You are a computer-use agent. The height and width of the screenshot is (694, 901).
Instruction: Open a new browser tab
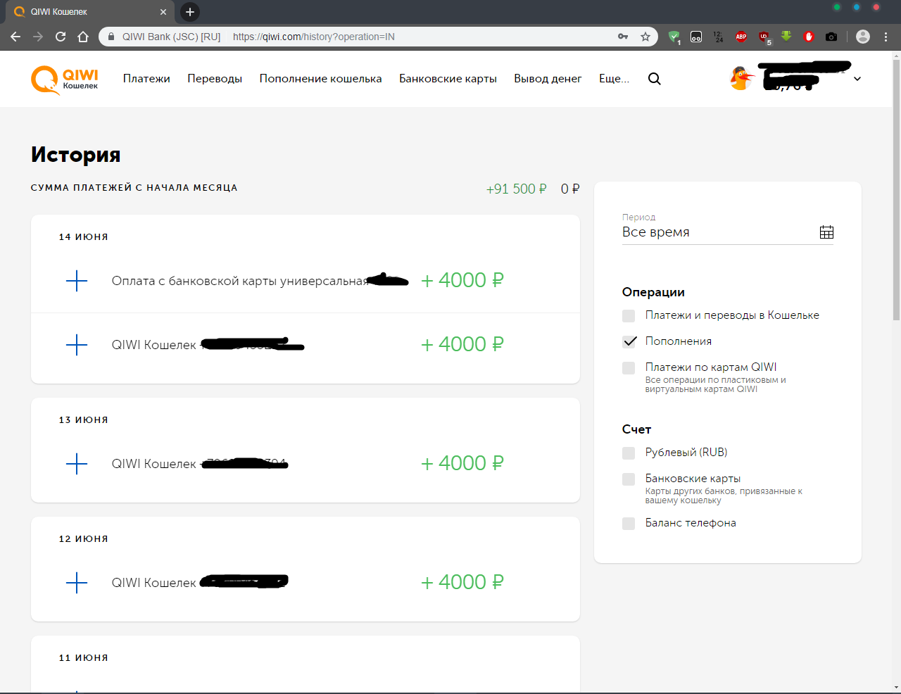(x=190, y=12)
